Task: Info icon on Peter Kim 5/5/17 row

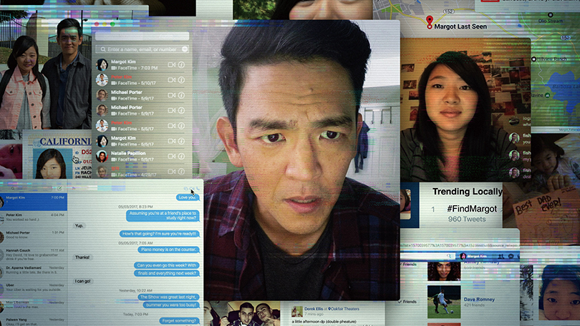Action: coord(181,126)
